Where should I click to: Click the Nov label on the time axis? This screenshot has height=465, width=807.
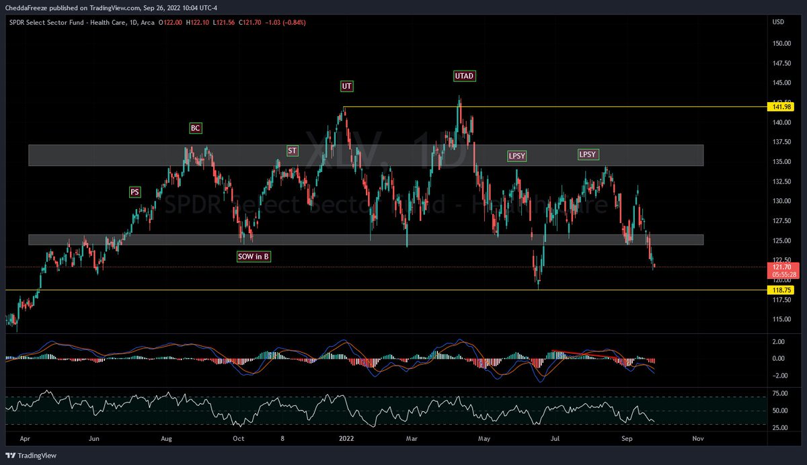tap(698, 438)
